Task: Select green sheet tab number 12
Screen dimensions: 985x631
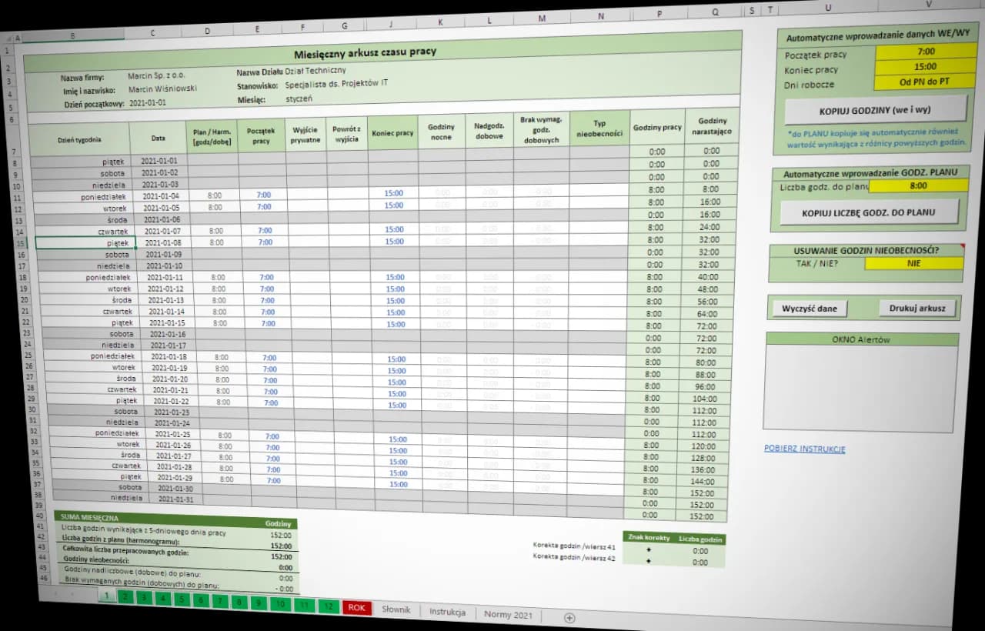Action: coord(329,606)
